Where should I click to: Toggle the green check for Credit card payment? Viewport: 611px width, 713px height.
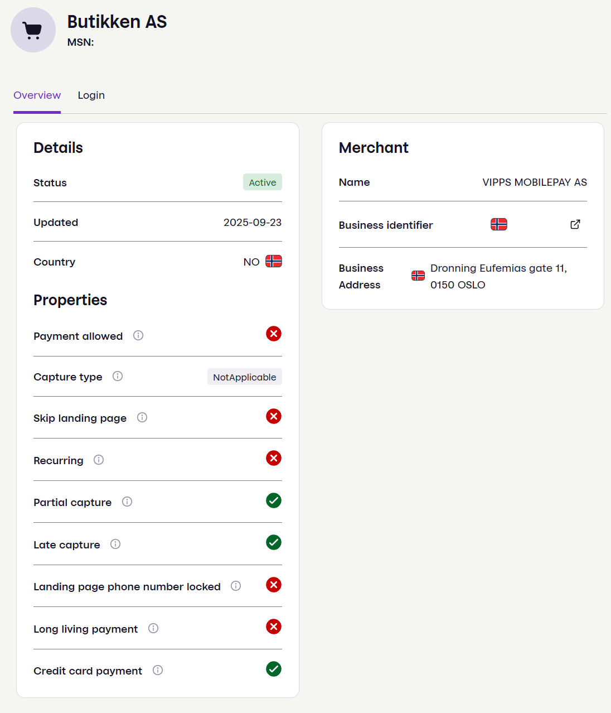(274, 669)
